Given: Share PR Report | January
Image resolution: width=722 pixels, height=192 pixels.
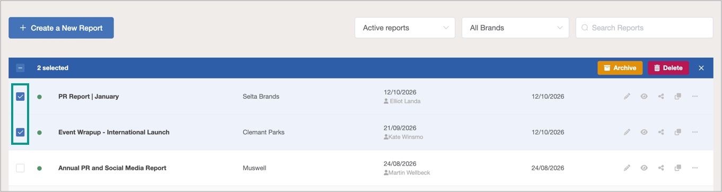Looking at the screenshot, I should pos(661,97).
